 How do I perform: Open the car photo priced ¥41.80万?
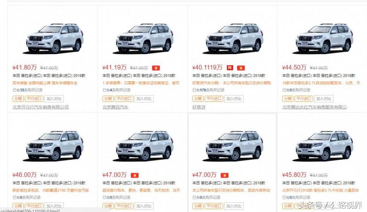click(55, 39)
